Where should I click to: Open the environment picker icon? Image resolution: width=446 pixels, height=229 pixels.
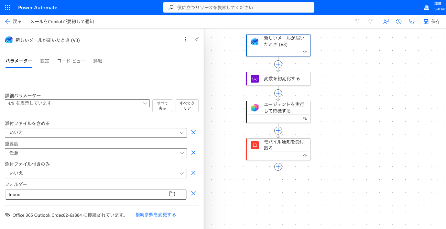427,7
